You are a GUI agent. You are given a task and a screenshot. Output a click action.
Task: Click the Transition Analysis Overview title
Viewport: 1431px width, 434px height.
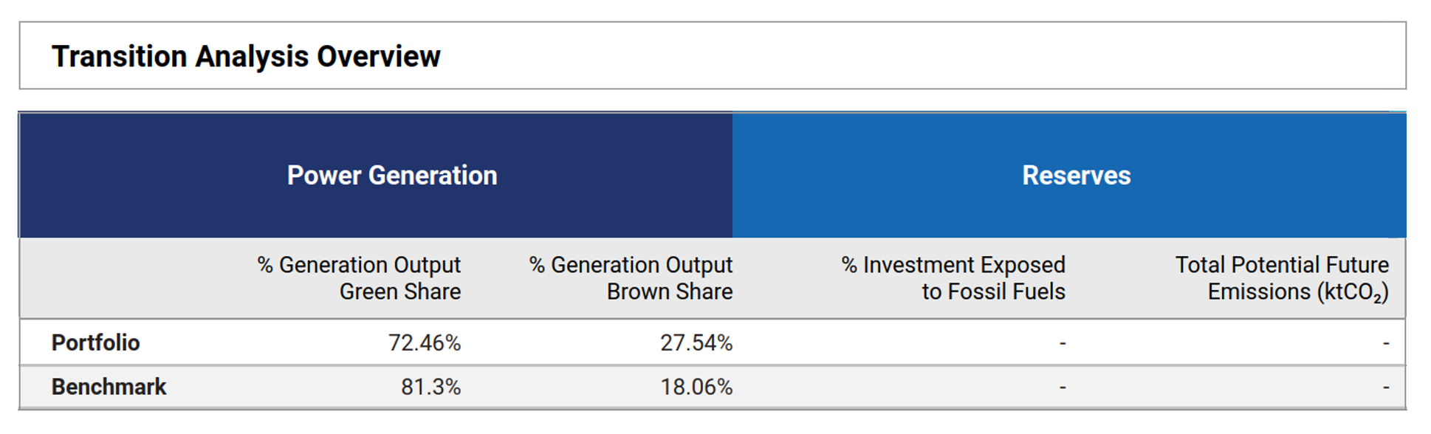246,57
